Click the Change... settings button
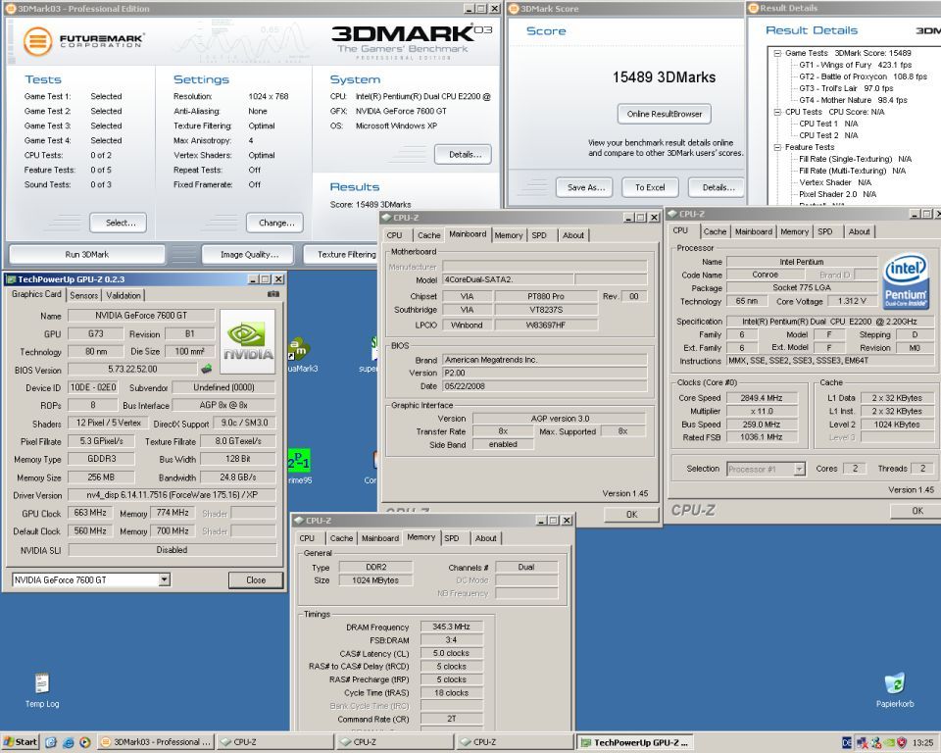 point(274,223)
